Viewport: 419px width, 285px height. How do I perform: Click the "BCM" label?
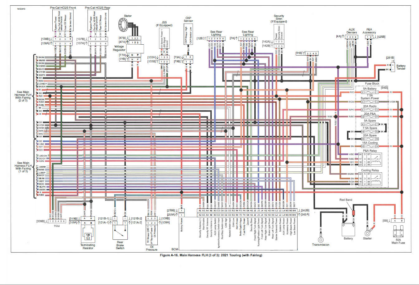click(175, 249)
